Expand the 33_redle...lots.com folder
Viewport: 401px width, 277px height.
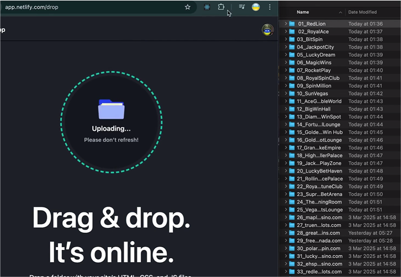286,271
